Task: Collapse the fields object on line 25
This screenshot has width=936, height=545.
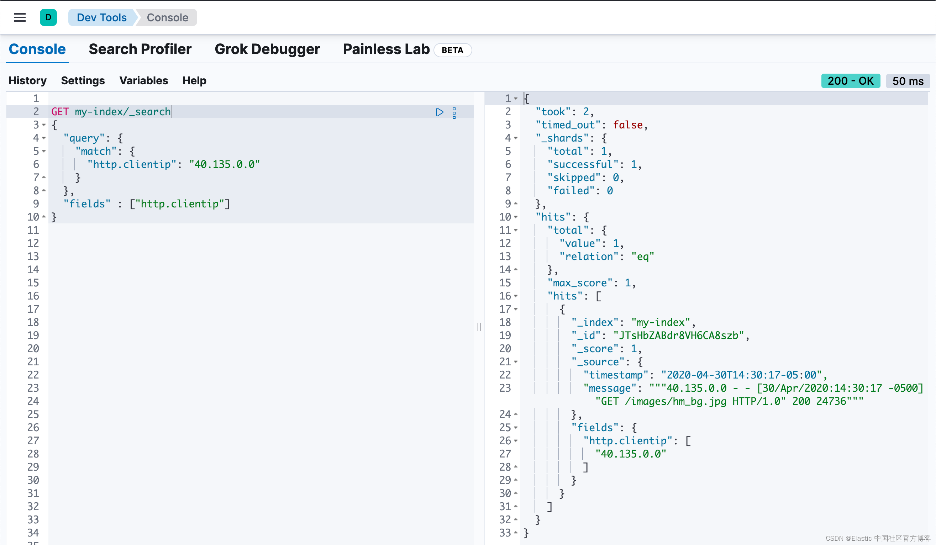Action: pyautogui.click(x=516, y=428)
